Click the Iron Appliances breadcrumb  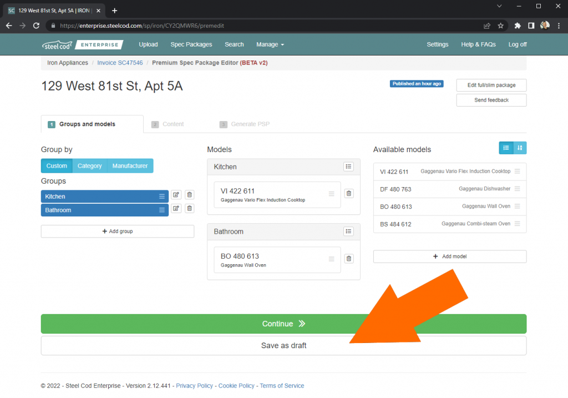pyautogui.click(x=67, y=63)
